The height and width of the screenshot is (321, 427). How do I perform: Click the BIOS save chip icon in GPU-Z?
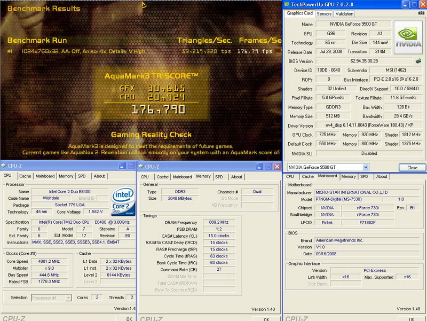tap(418, 61)
